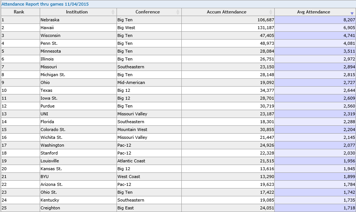This screenshot has height=212, width=356.
Task: Select the Iowa St. institution cell
Action: tap(78, 98)
